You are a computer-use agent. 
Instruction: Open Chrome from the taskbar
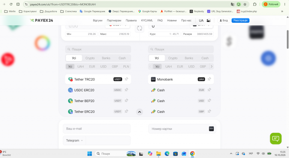click(x=192, y=153)
